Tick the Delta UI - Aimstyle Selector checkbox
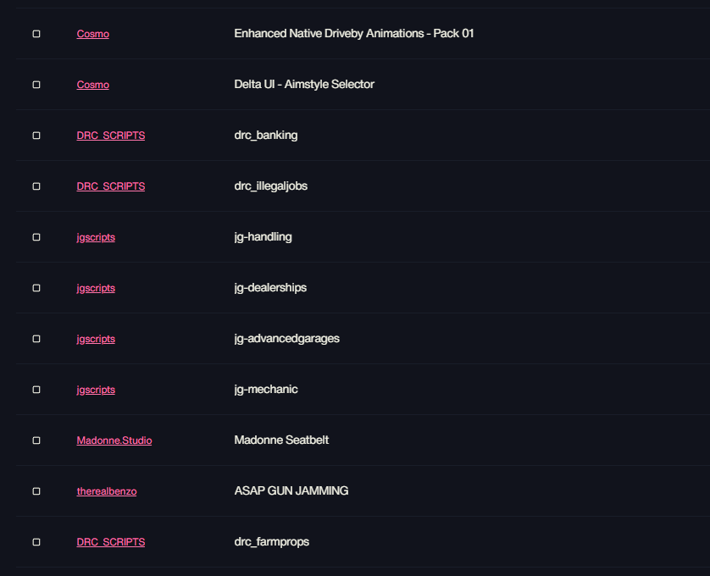 [36, 85]
